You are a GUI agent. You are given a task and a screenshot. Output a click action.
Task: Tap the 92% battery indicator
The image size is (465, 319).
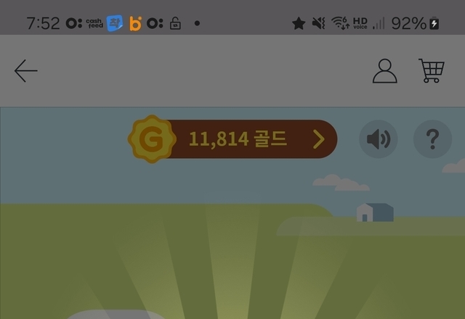coord(415,23)
